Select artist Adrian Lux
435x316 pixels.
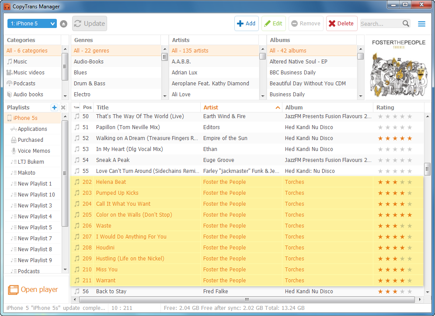point(214,73)
